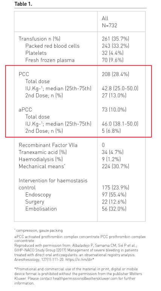Click the Table 1. heading
The image size is (161, 291).
click(23, 4)
